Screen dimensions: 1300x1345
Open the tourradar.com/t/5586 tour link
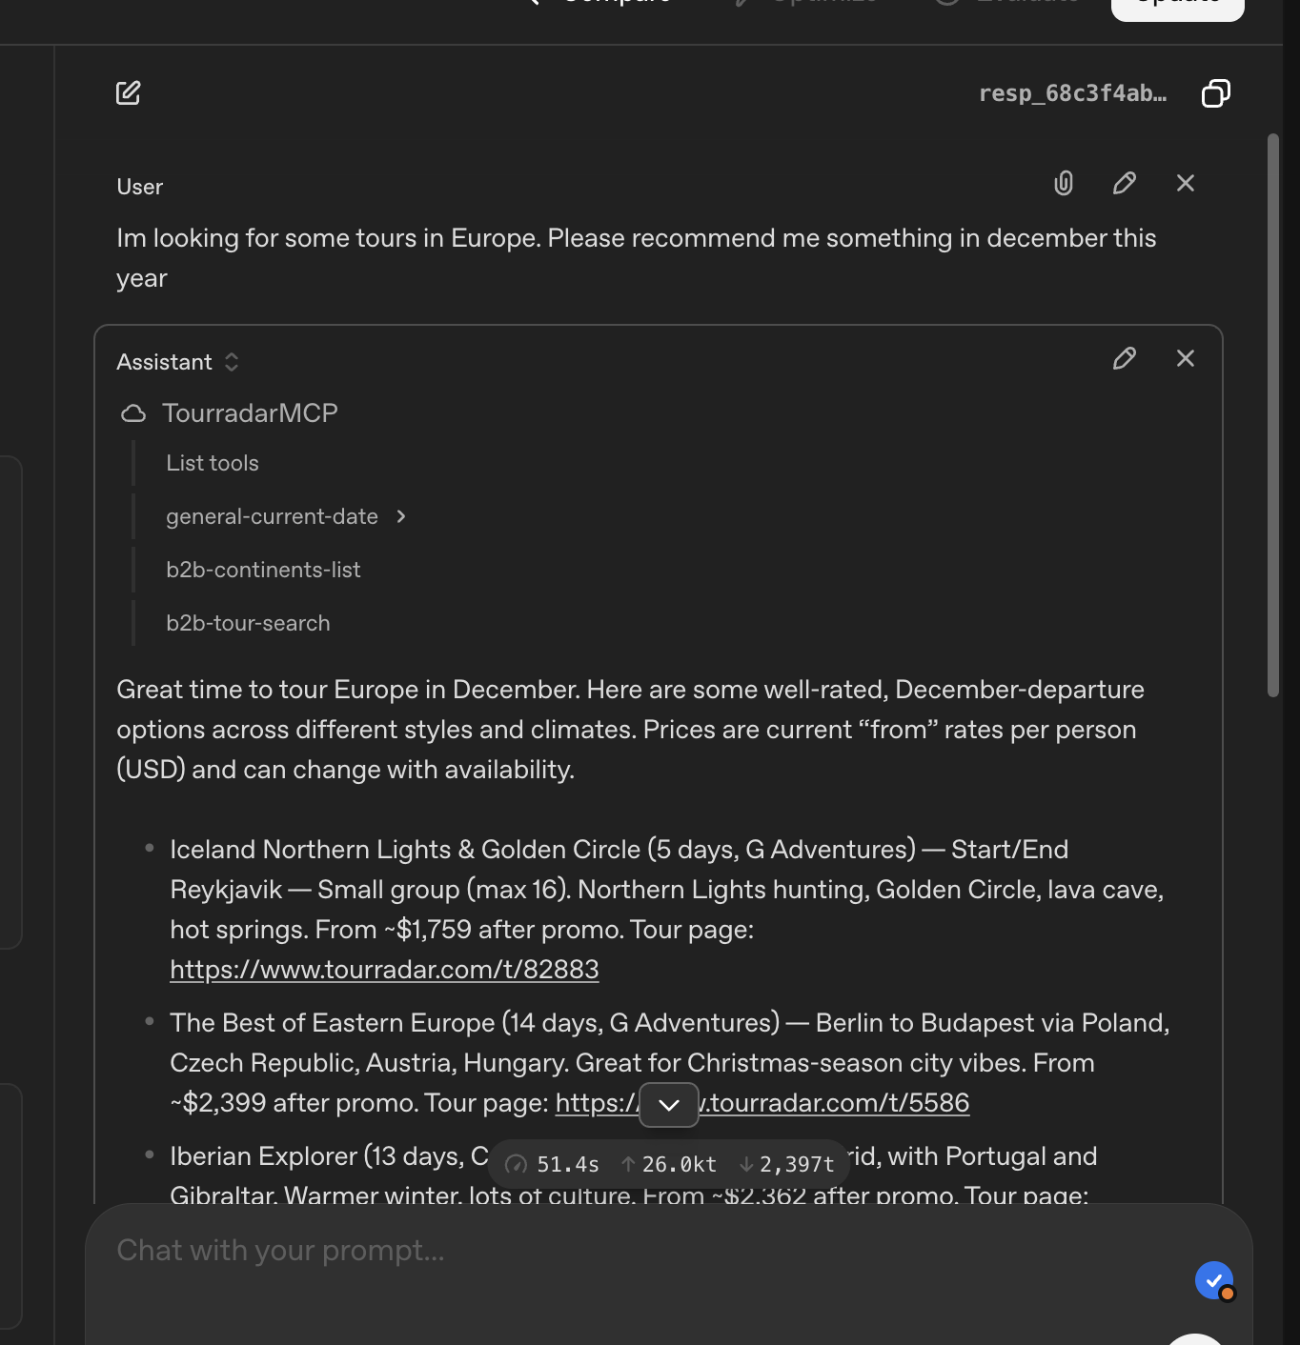[839, 1103]
